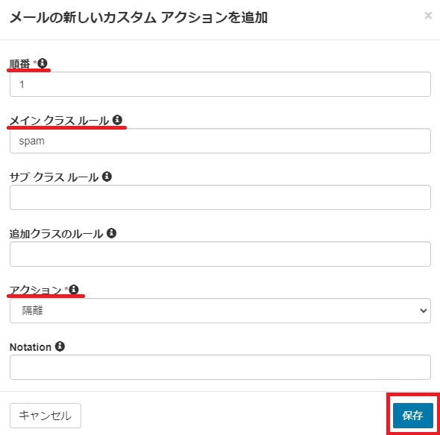Click the メイン クラス ルール field with spam
This screenshot has width=440, height=435.
(x=220, y=141)
